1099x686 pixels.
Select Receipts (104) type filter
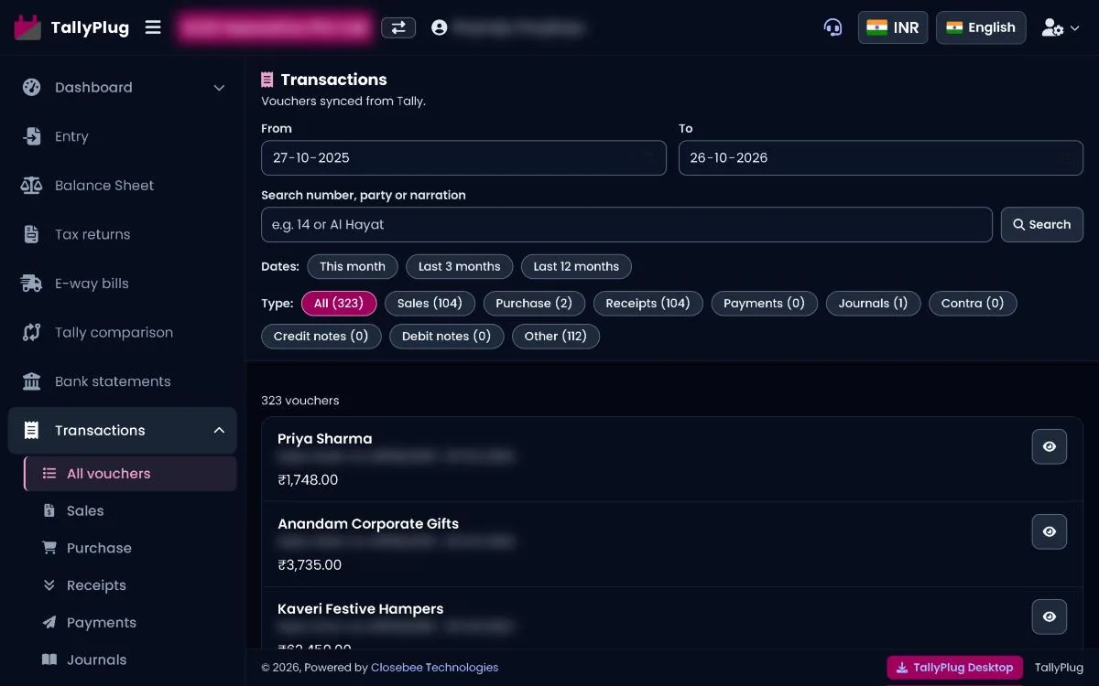[647, 303]
